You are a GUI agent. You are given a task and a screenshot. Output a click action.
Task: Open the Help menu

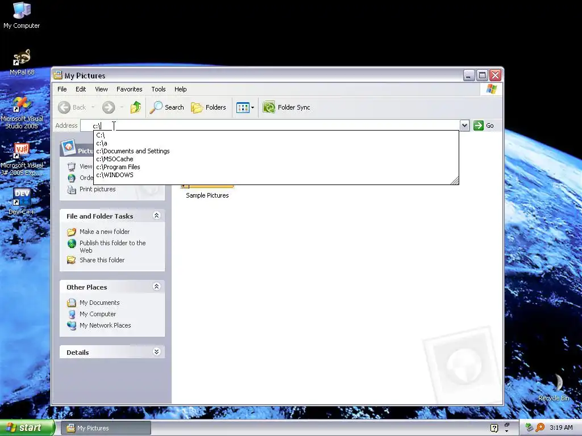(x=180, y=89)
